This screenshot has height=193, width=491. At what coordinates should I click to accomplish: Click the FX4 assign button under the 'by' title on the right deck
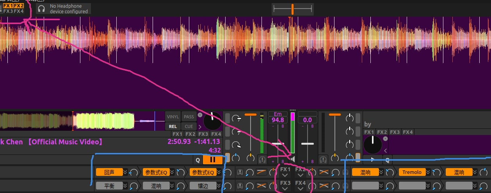pos(408,132)
